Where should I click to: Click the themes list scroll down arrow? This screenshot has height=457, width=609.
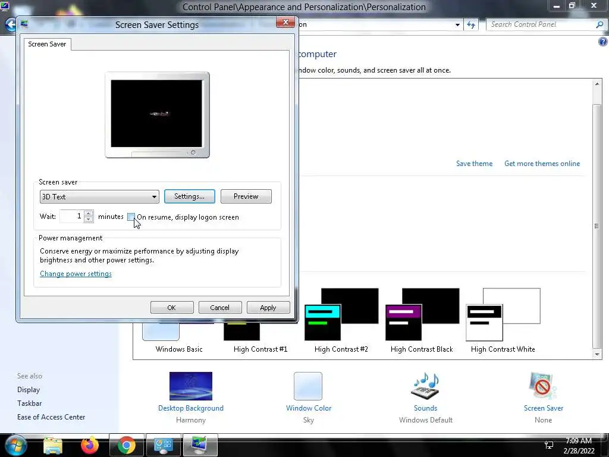click(x=597, y=354)
